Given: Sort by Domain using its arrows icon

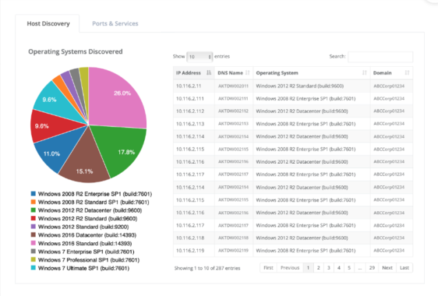Looking at the screenshot, I should point(407,72).
